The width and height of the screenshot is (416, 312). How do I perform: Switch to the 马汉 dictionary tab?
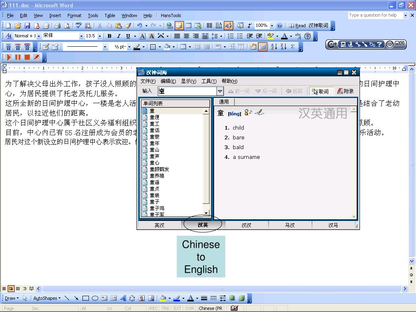[290, 225]
